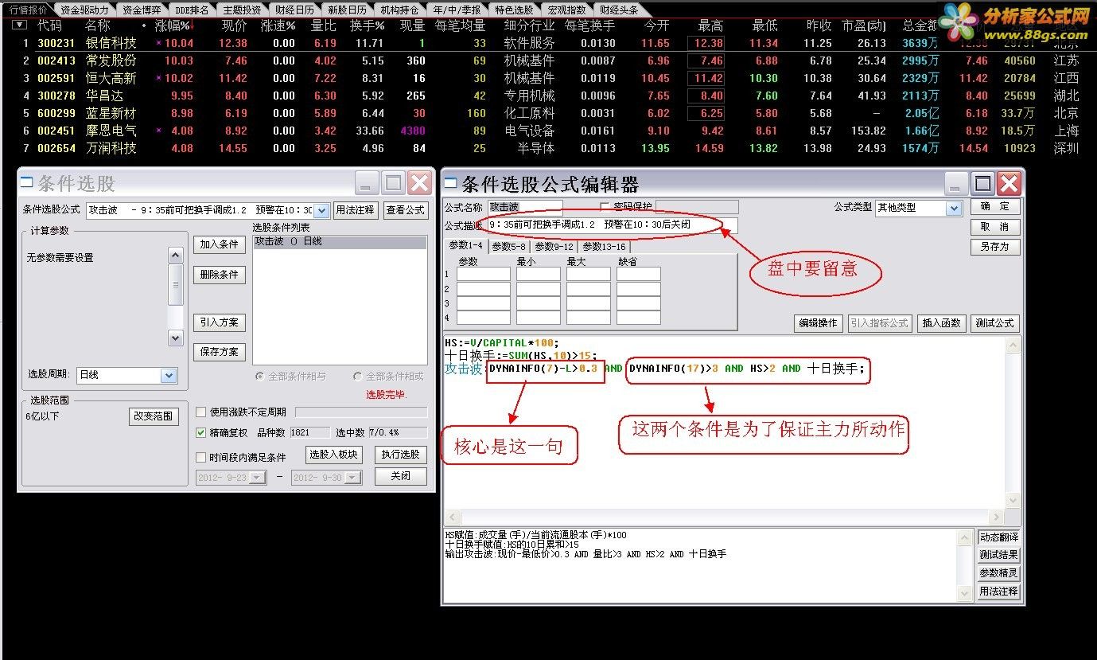
Task: Switch to 参数13-16 tab
Action: point(604,246)
